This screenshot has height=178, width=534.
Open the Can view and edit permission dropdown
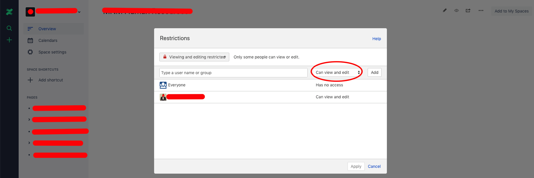point(338,72)
